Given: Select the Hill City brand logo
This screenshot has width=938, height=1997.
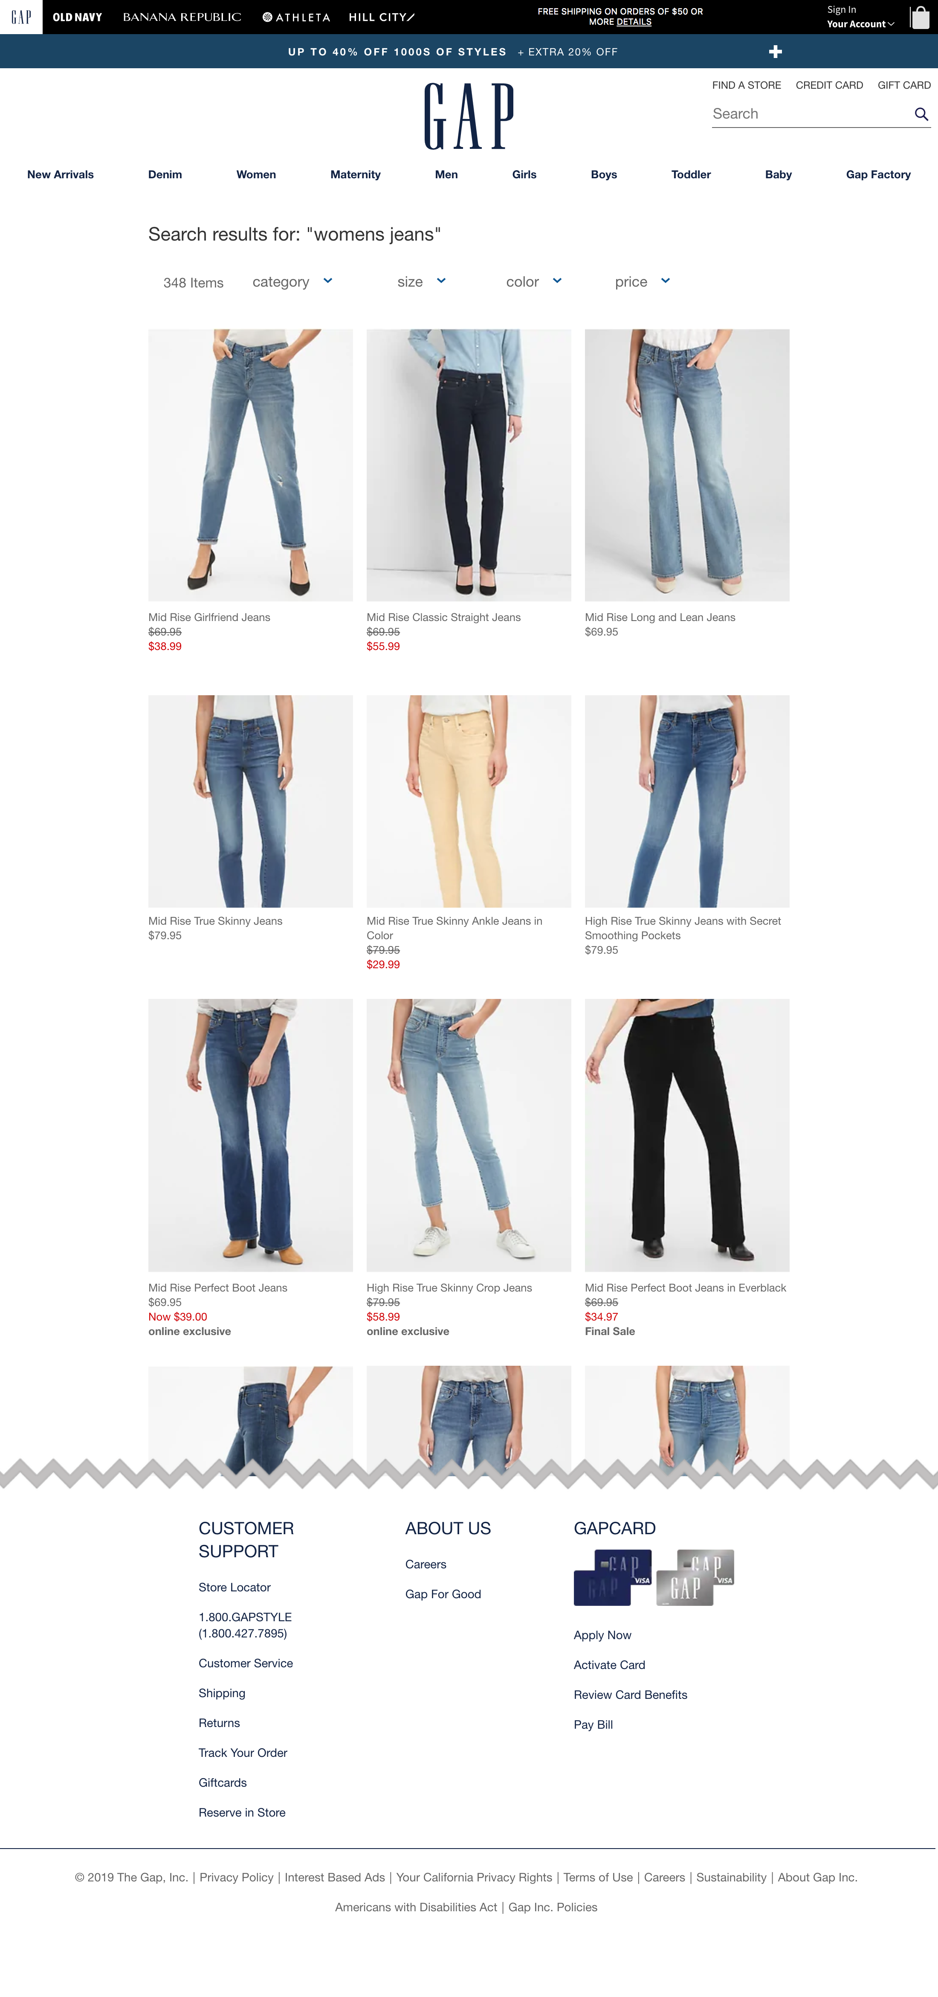Looking at the screenshot, I should click(382, 17).
